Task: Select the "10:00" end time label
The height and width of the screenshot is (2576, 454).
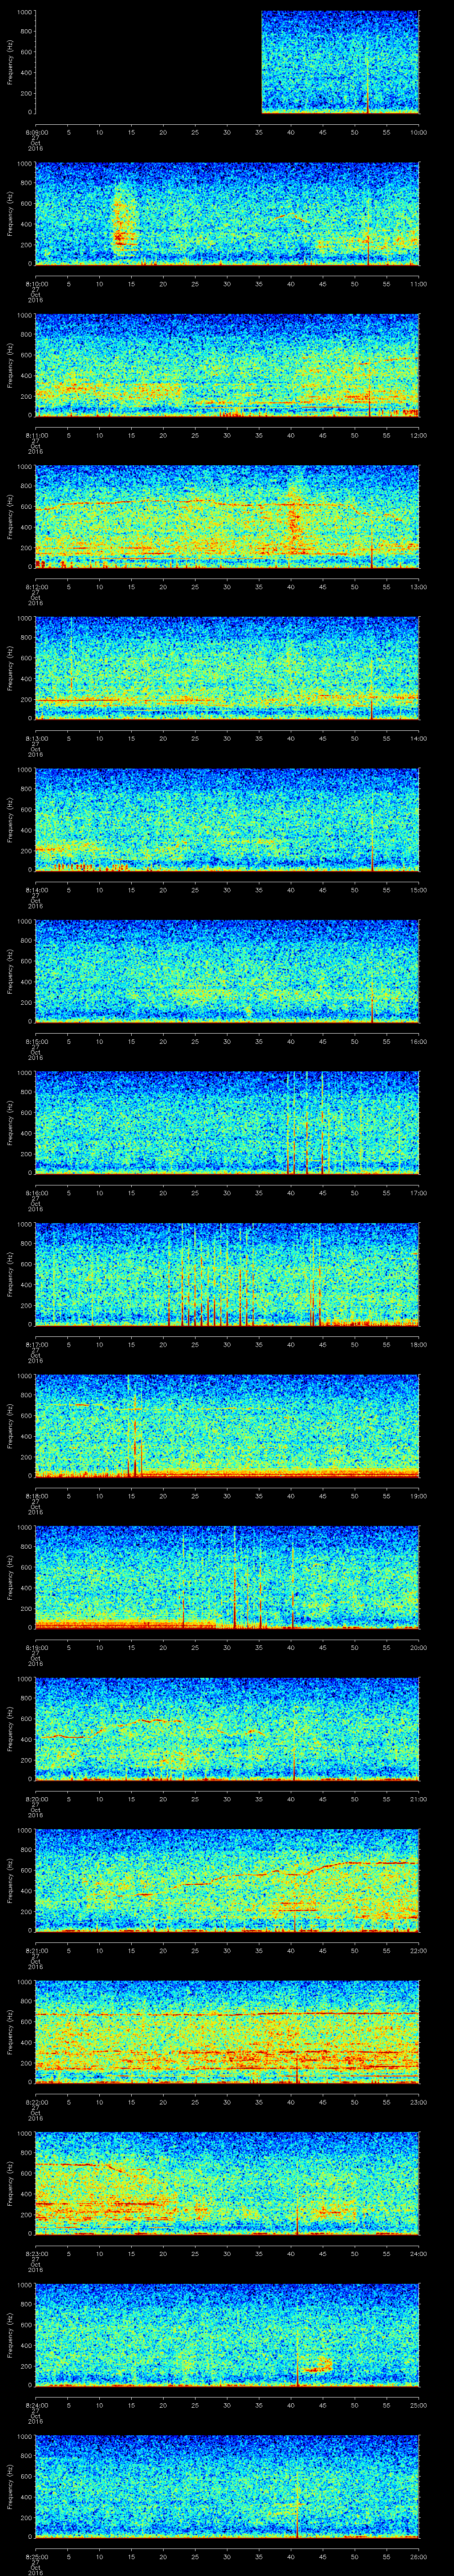Action: tap(418, 131)
